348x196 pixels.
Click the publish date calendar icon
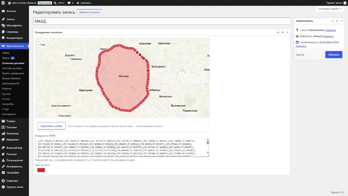[x=297, y=42]
